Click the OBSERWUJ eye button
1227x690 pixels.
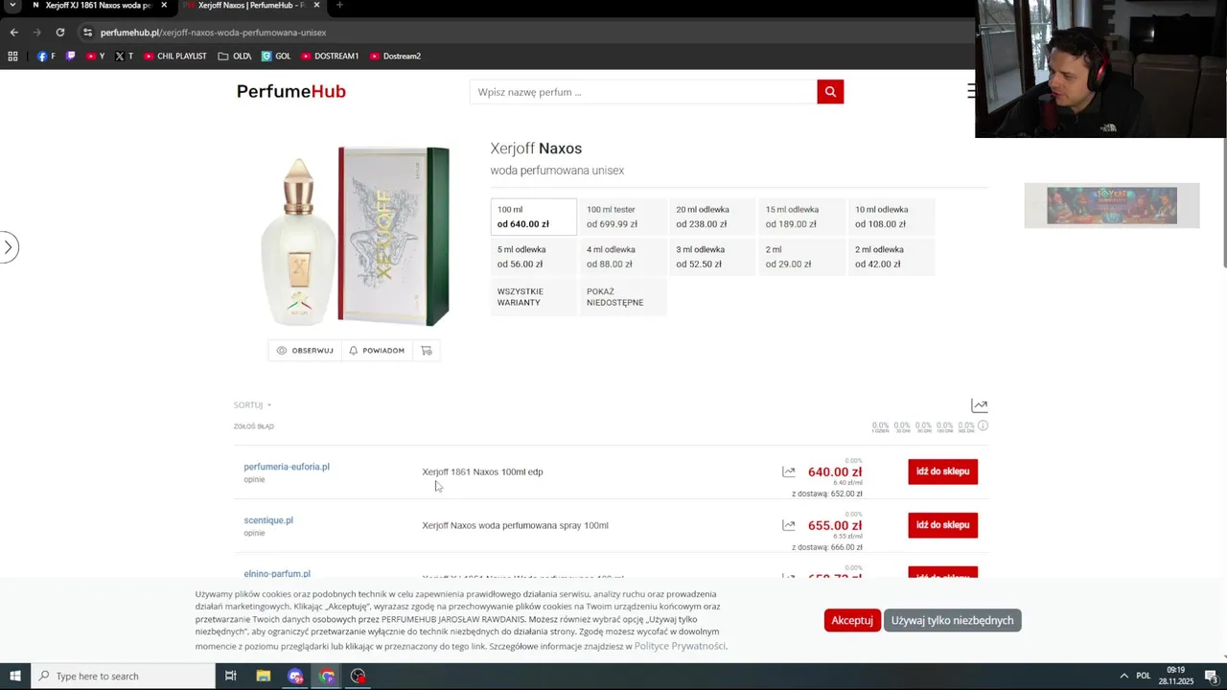point(305,351)
